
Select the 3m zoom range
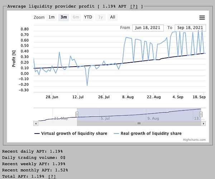click(x=64, y=17)
